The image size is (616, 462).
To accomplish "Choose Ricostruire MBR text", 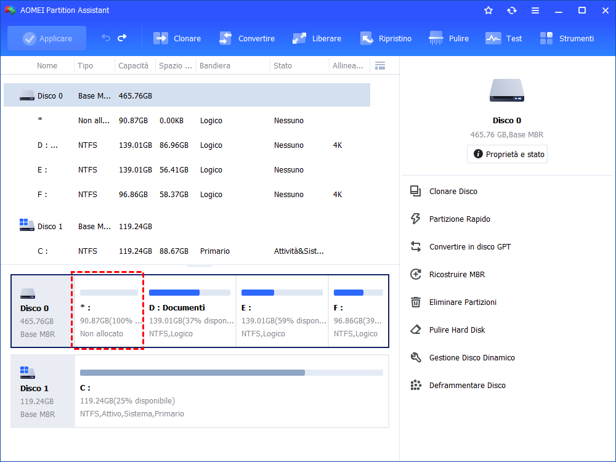I will click(457, 274).
